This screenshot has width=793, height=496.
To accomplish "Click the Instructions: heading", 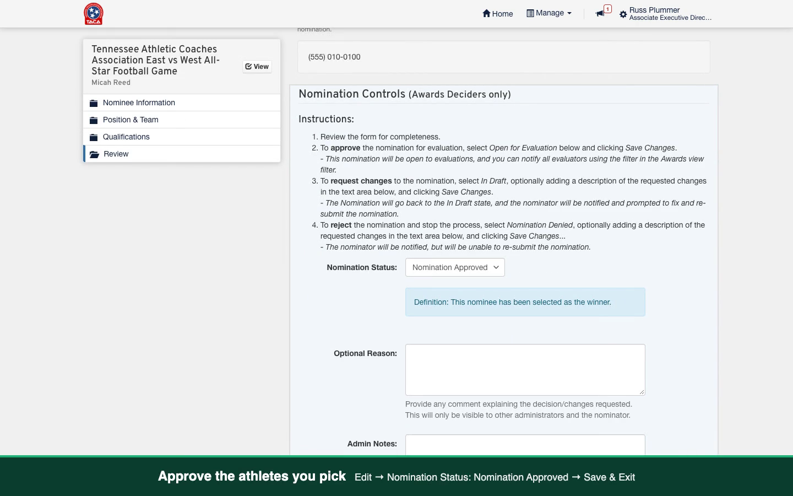I will [326, 119].
